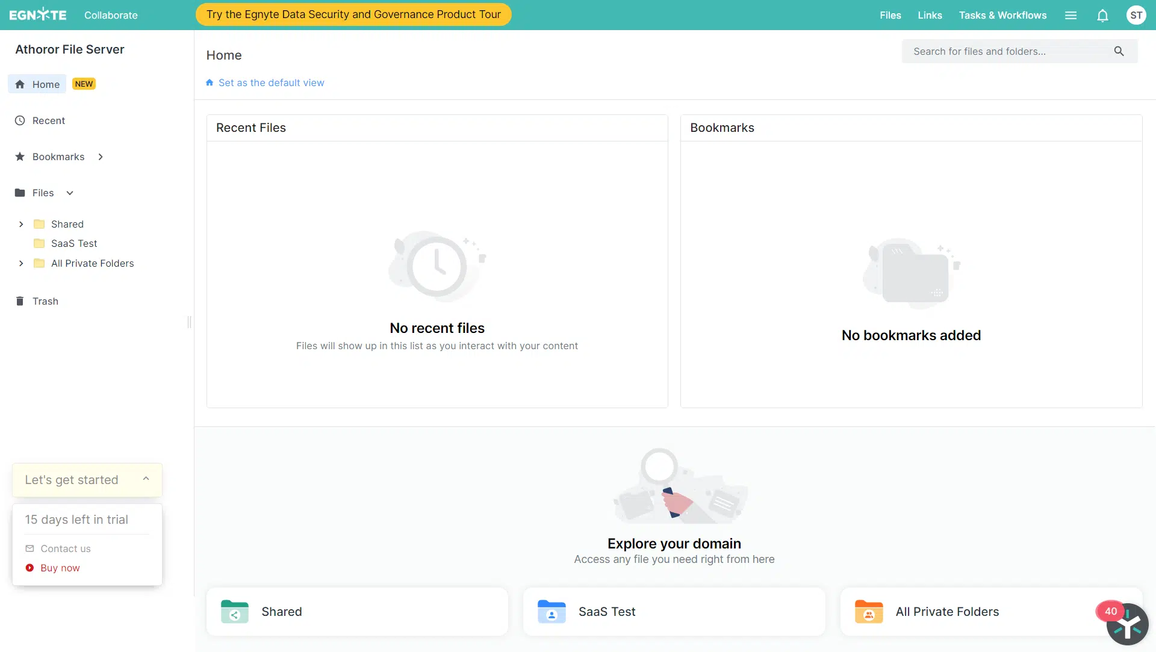Click the Contact us envelope icon
Screen dimensions: 1156x652
coord(30,548)
